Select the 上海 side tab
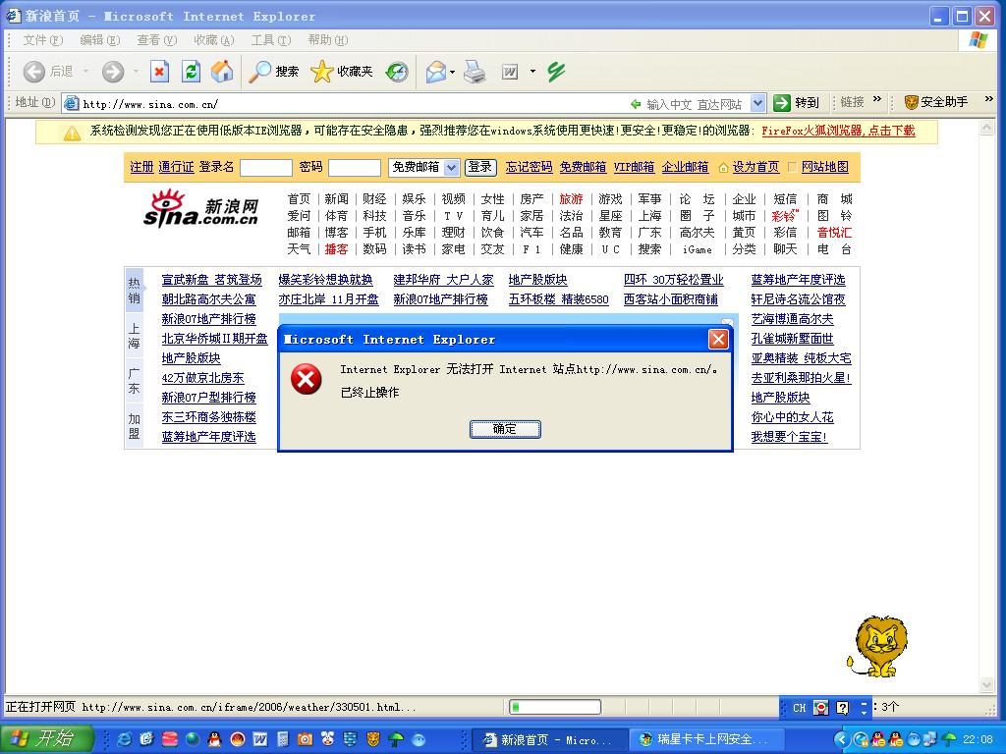 tap(134, 337)
